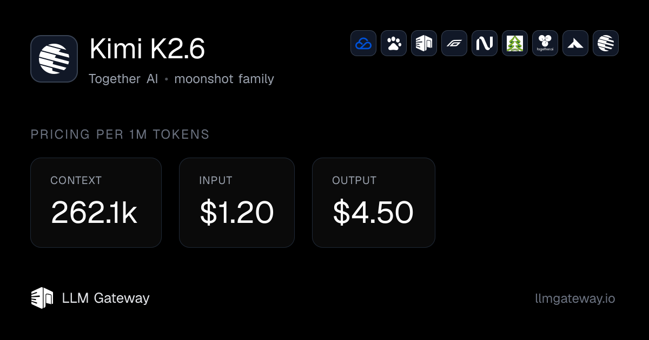Viewport: 649px width, 340px height.
Task: Click the Together AI provider name text
Action: coord(123,79)
